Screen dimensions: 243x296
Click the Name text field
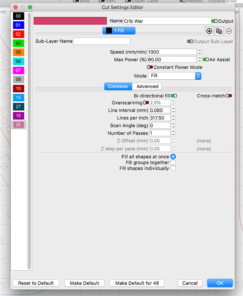click(x=167, y=21)
